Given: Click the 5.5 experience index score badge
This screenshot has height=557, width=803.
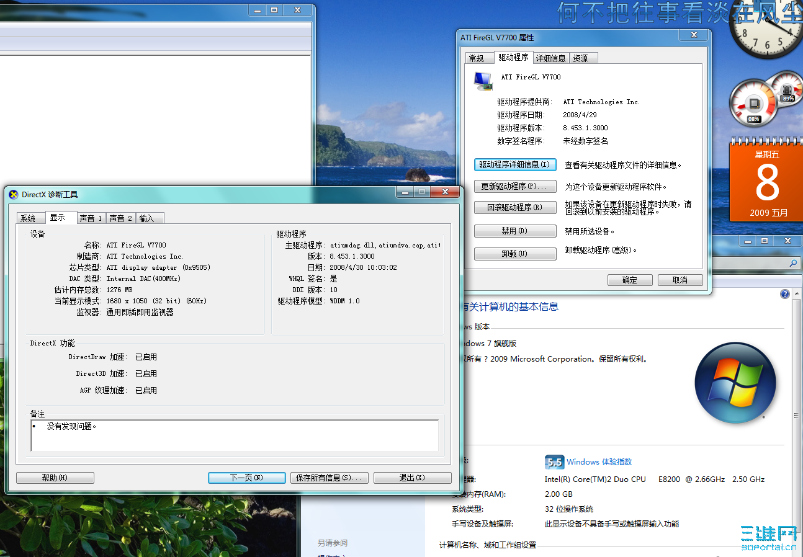Looking at the screenshot, I should (x=554, y=462).
